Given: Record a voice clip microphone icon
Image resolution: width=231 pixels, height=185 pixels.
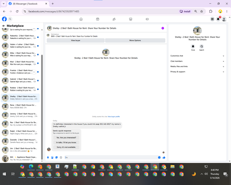Looking at the screenshot, I should click(x=48, y=157).
